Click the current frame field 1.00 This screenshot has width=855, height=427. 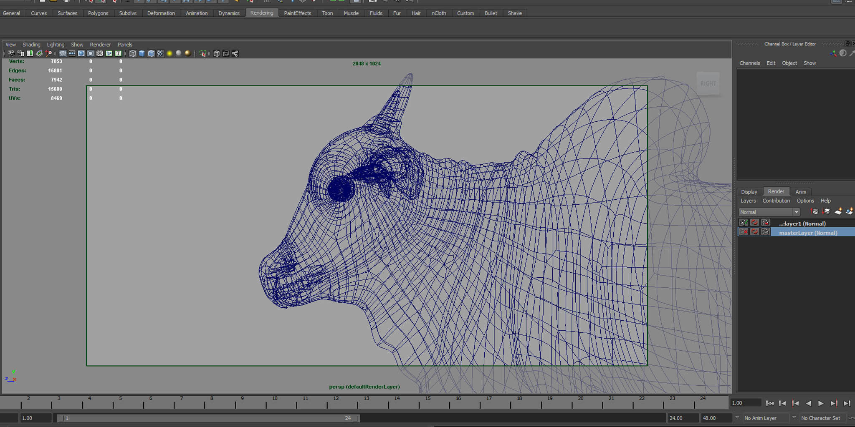(x=746, y=403)
